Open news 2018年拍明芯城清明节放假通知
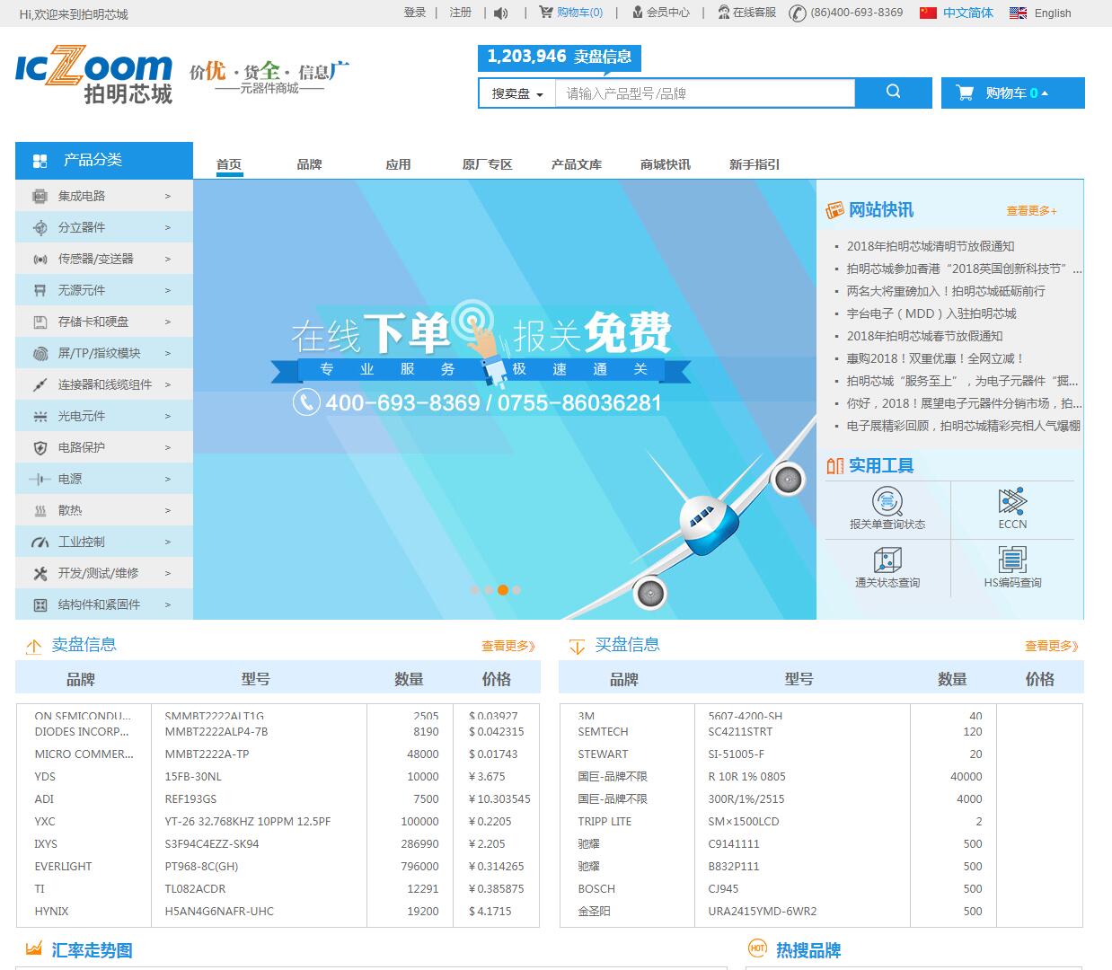Image resolution: width=1112 pixels, height=970 pixels. coord(931,246)
